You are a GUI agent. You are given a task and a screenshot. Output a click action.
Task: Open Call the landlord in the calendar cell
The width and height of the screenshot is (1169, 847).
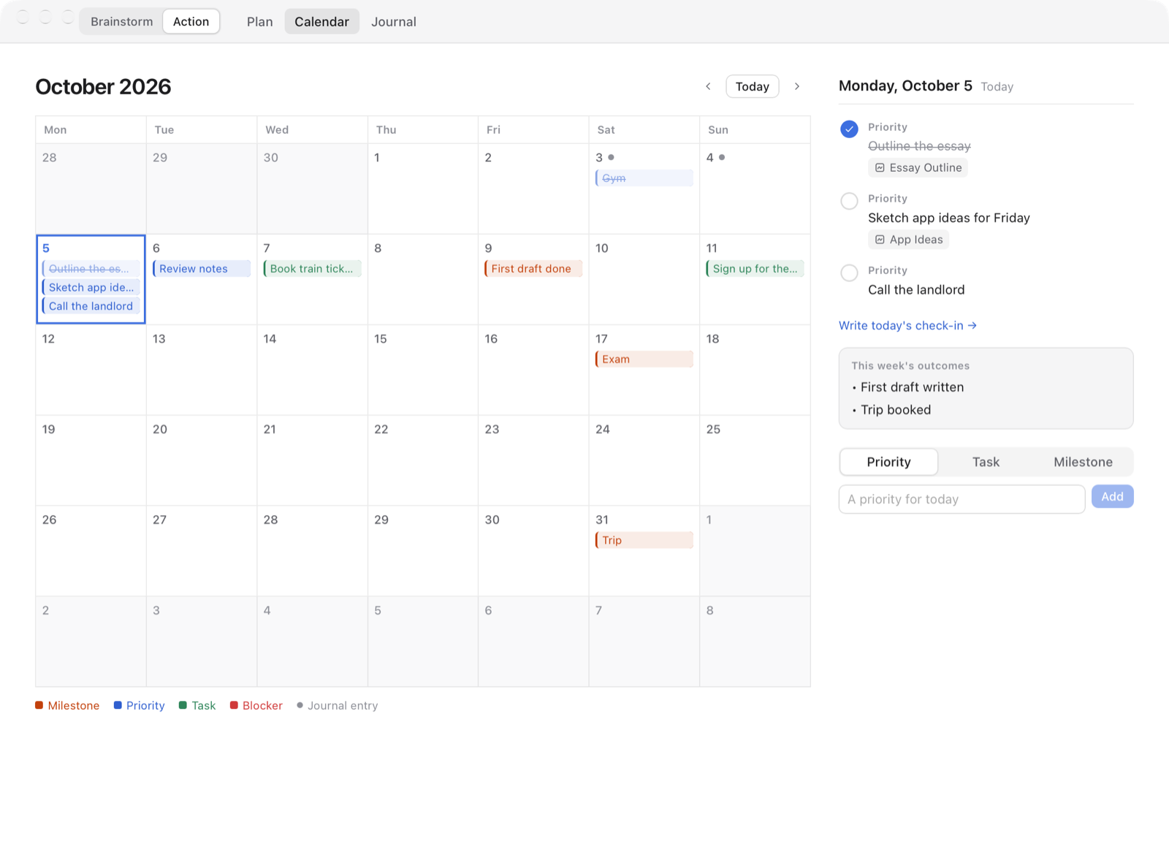coord(91,306)
